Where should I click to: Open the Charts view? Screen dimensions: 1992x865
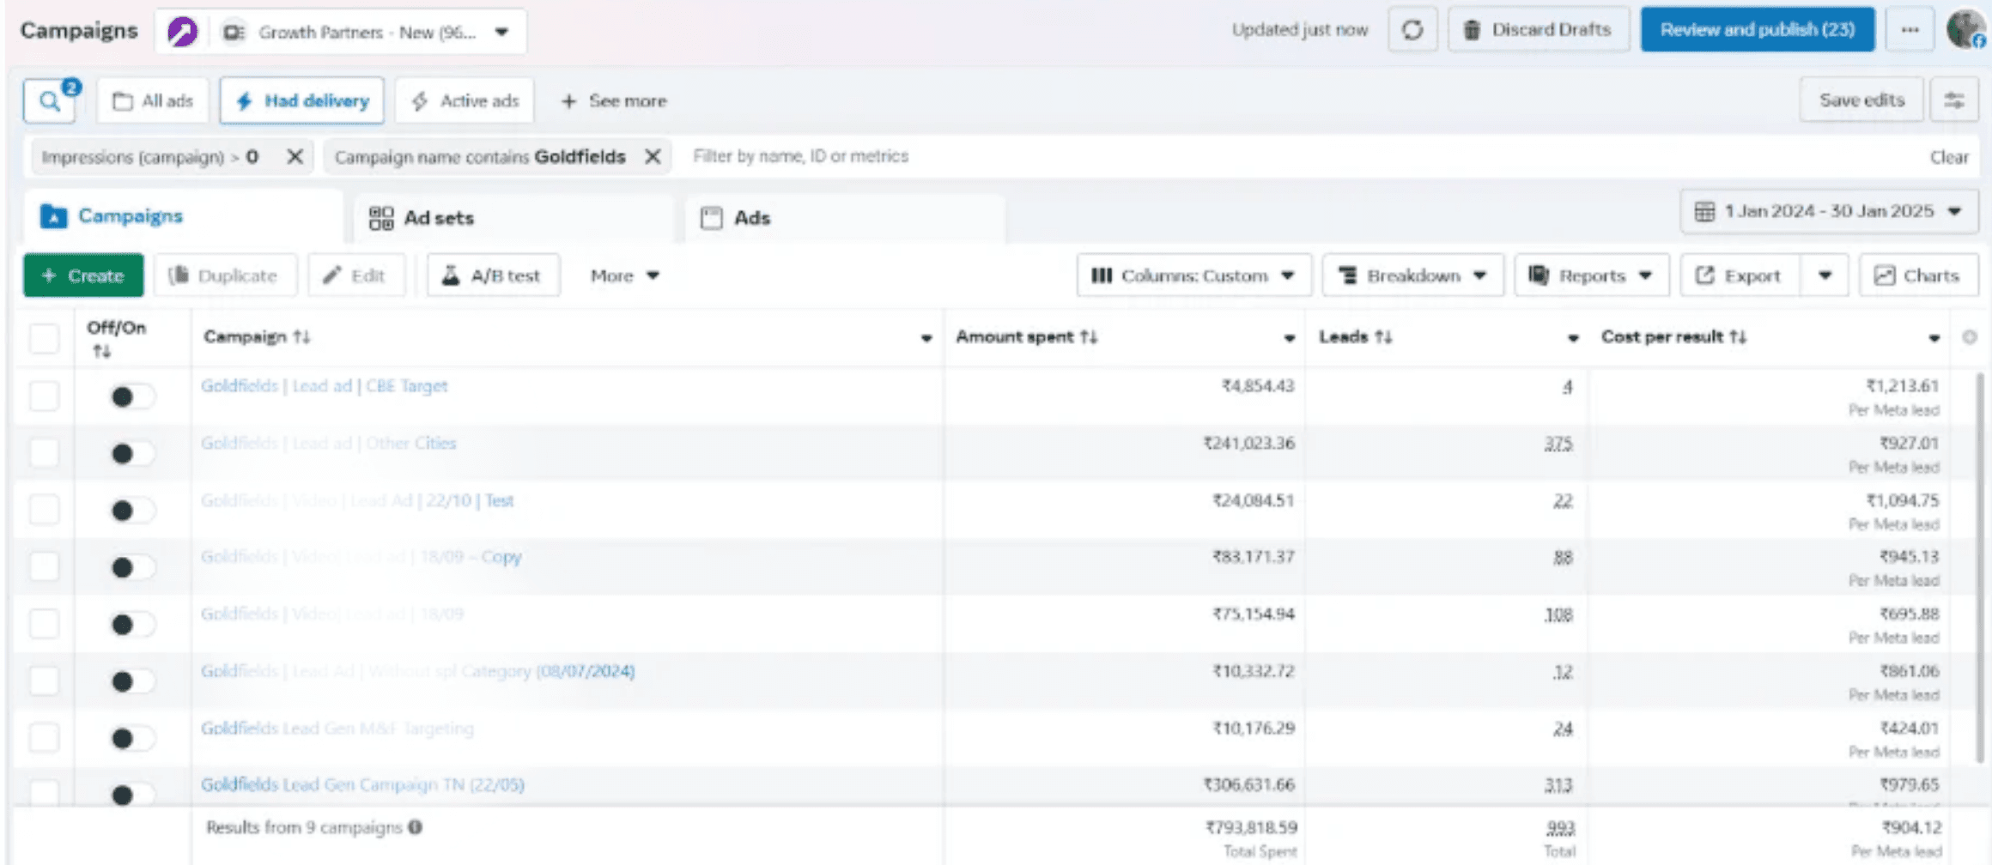1919,275
